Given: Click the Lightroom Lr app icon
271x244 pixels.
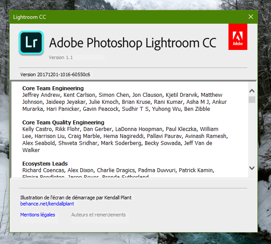Looking at the screenshot, I should [x=31, y=42].
